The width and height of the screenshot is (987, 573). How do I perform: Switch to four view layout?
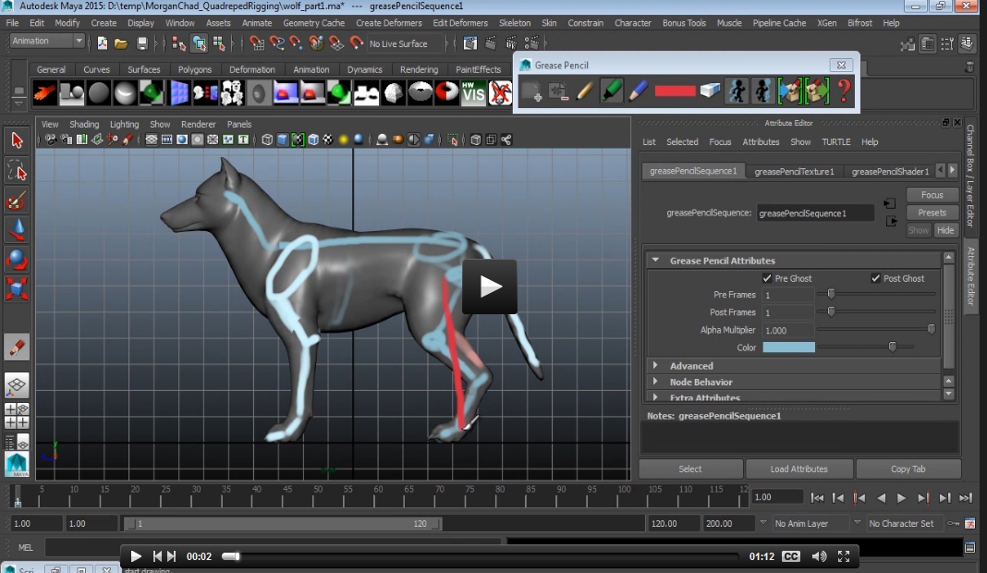tap(17, 416)
